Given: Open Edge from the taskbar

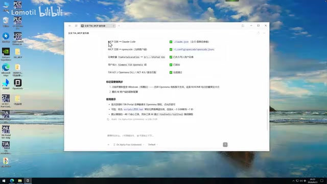Looking at the screenshot, I should click(x=12, y=180).
